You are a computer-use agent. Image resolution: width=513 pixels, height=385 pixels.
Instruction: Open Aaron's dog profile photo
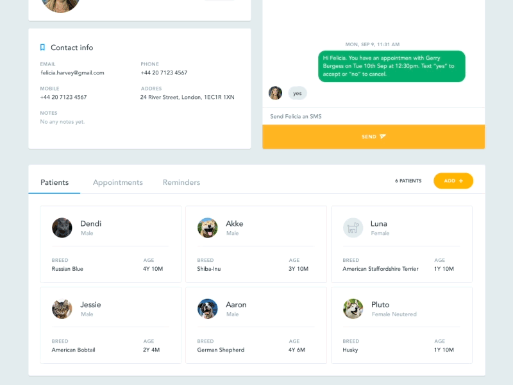point(207,309)
